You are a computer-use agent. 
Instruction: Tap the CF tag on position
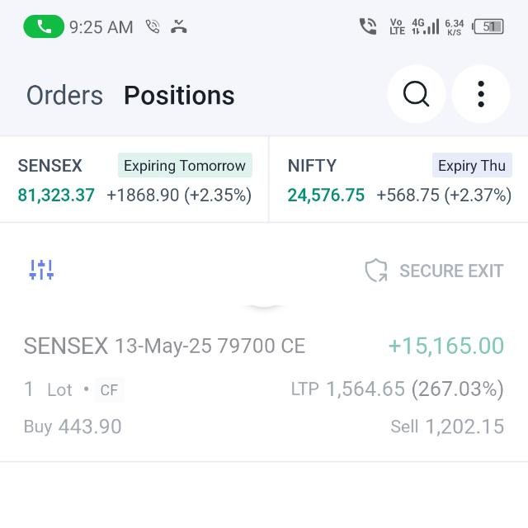tap(109, 389)
